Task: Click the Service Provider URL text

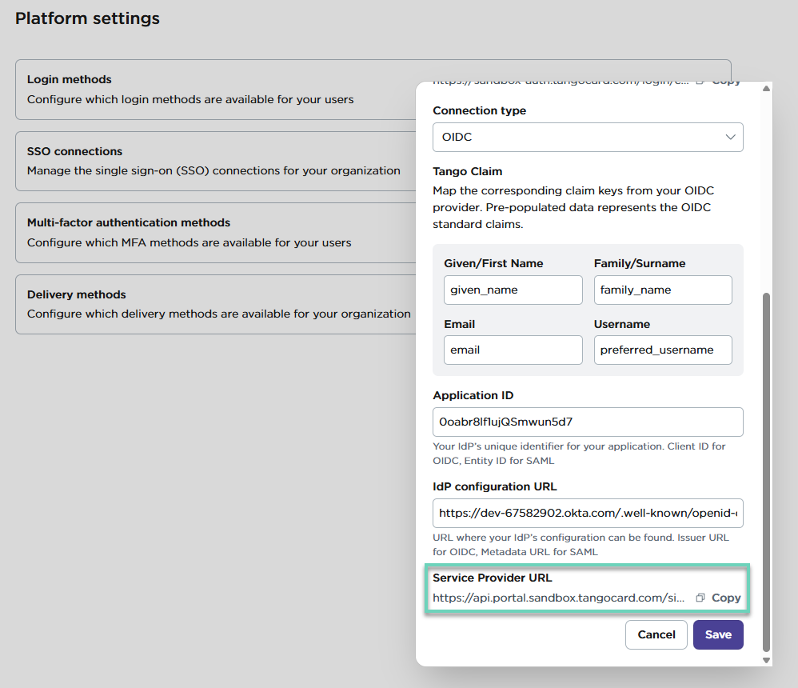Action: click(x=558, y=598)
